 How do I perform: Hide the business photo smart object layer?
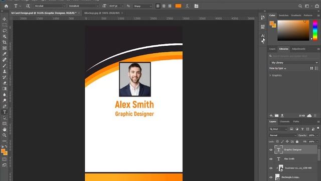pos(271,168)
